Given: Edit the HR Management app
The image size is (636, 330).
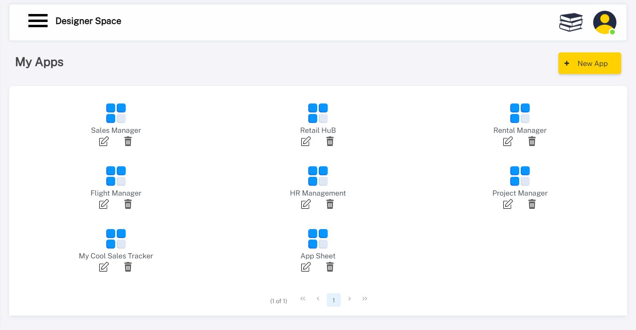Looking at the screenshot, I should 306,204.
